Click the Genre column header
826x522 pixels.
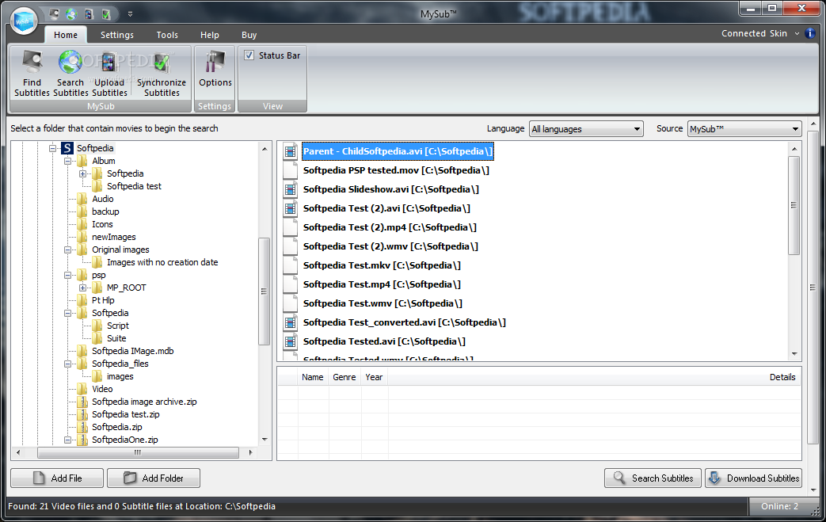[x=344, y=377]
